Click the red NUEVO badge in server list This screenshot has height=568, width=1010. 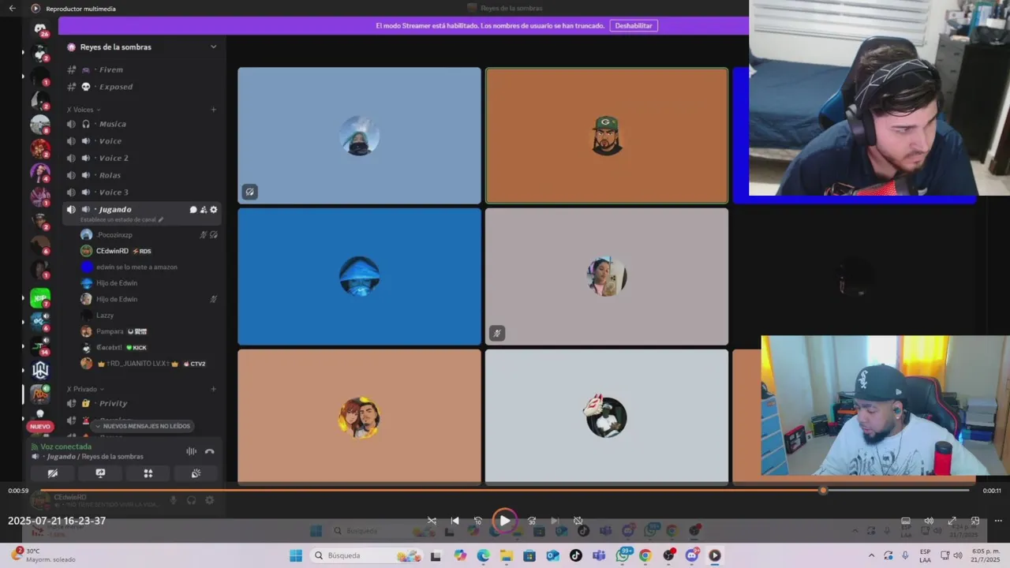tap(40, 427)
